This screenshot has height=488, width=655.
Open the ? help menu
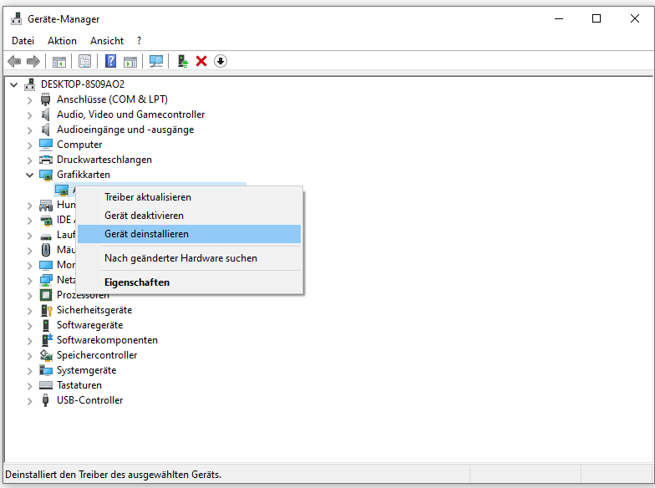[x=139, y=41]
